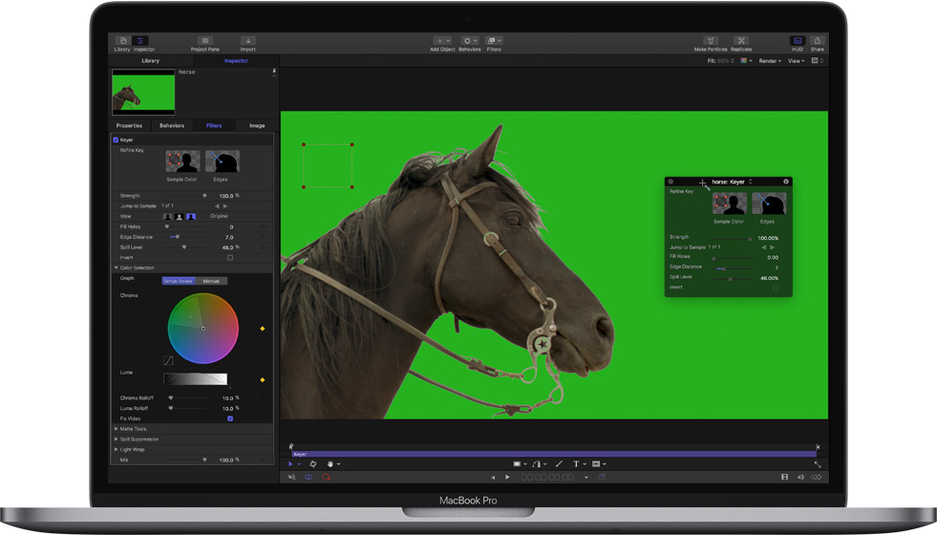
Task: Open the Render dropdown above the canvas
Action: click(x=771, y=61)
